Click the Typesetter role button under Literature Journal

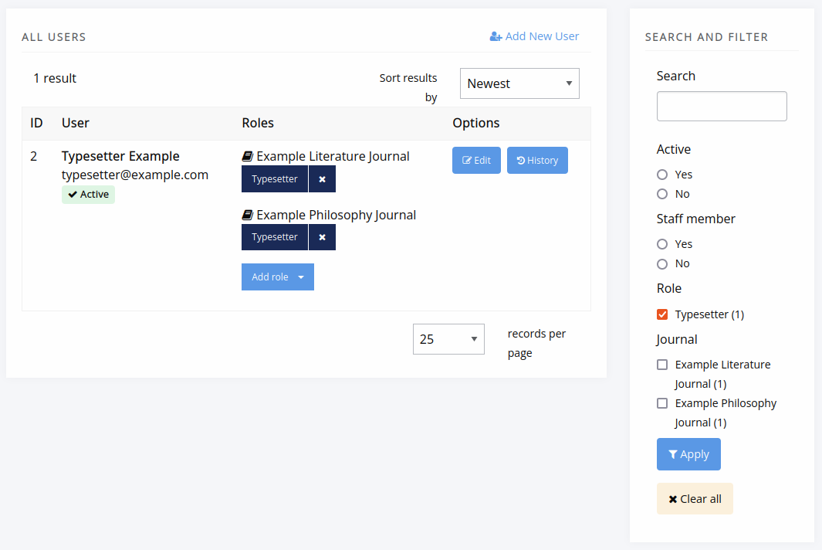(275, 179)
